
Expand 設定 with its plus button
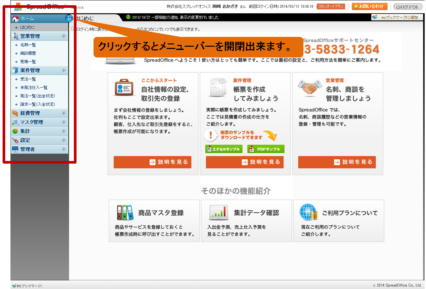tap(64, 140)
